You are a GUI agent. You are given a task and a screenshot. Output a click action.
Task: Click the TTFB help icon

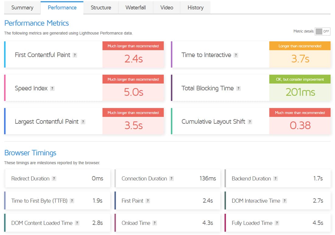72,201
